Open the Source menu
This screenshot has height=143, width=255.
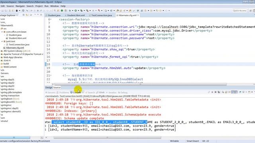tap(10, 6)
